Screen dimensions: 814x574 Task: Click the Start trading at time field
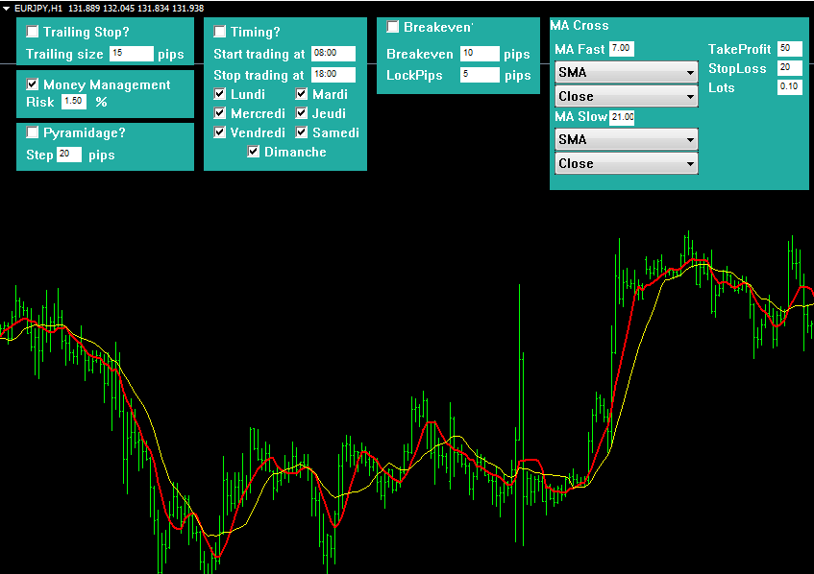point(333,54)
